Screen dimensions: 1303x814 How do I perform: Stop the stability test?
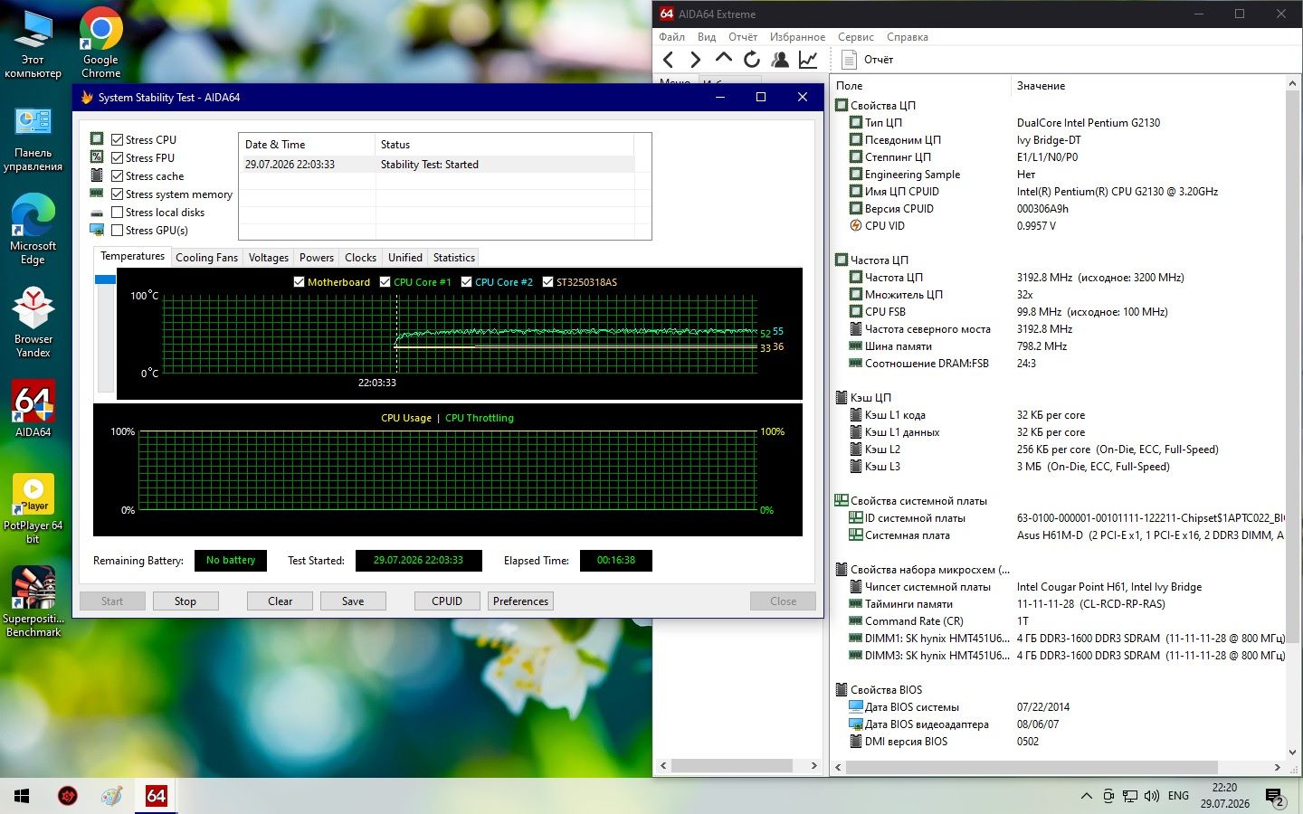(x=185, y=601)
